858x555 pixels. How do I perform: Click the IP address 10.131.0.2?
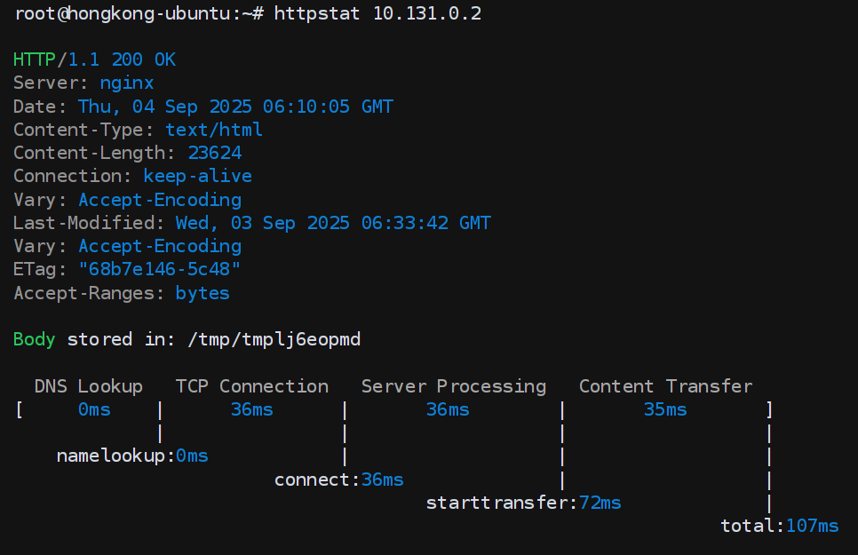tap(427, 14)
